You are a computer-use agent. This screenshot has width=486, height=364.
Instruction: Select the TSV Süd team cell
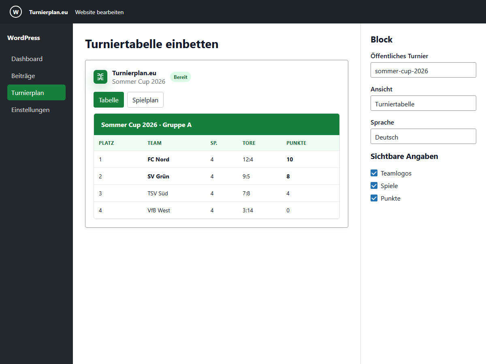[158, 193]
